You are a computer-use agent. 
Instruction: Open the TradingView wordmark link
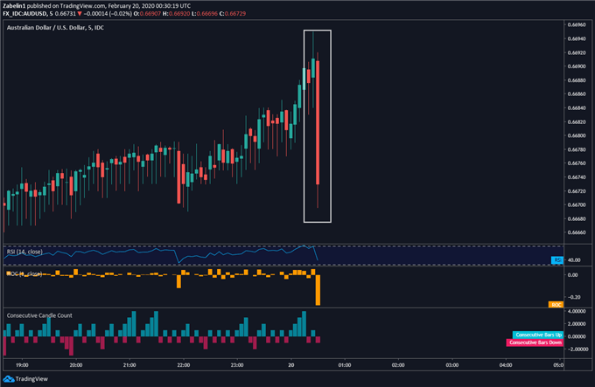tap(31, 378)
